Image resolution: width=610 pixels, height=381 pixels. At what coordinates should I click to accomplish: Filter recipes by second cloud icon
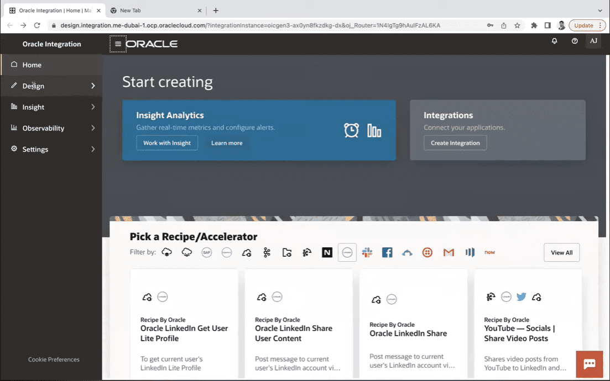coord(187,252)
